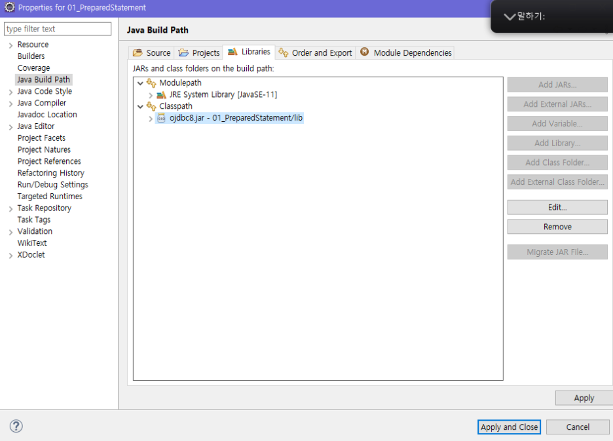Open the Coverage page
The height and width of the screenshot is (441, 613).
[x=33, y=68]
